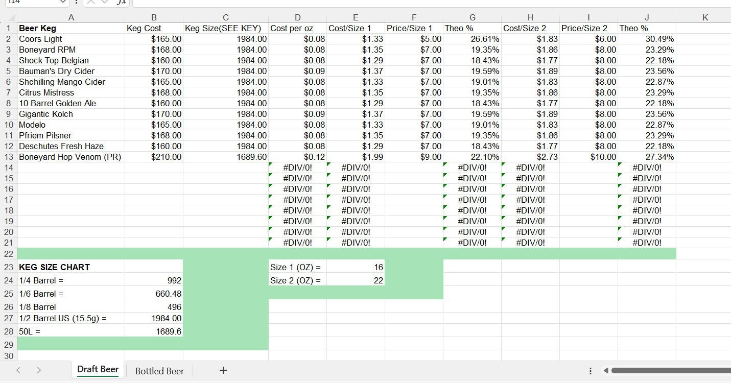The height and width of the screenshot is (383, 731).
Task: Switch to the Bottled Beer sheet
Action: pyautogui.click(x=159, y=371)
